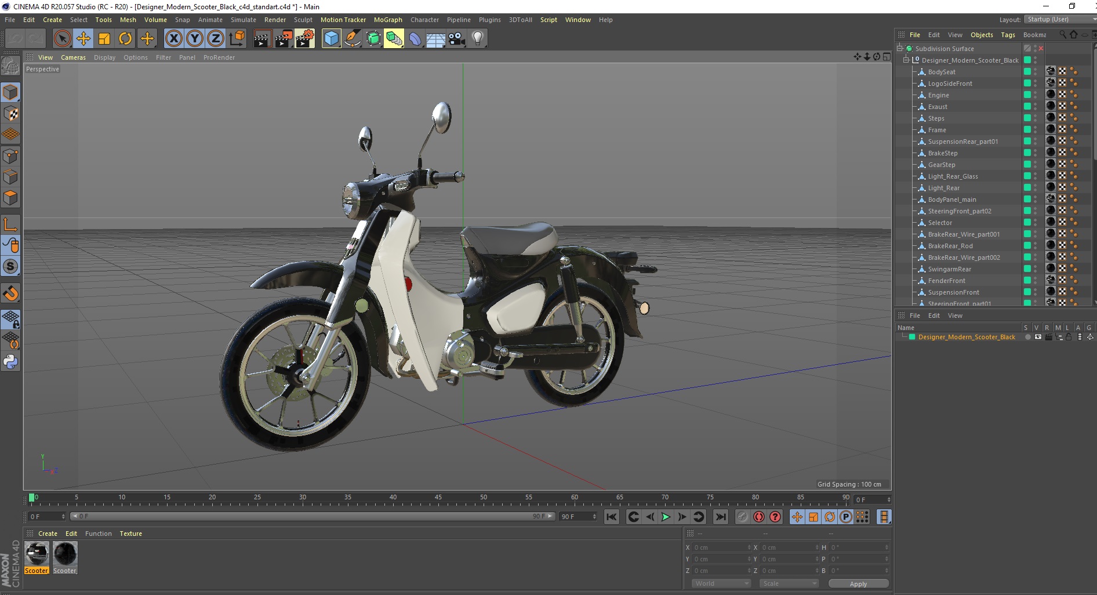Activate the Move tool
The width and height of the screenshot is (1097, 595).
(83, 39)
